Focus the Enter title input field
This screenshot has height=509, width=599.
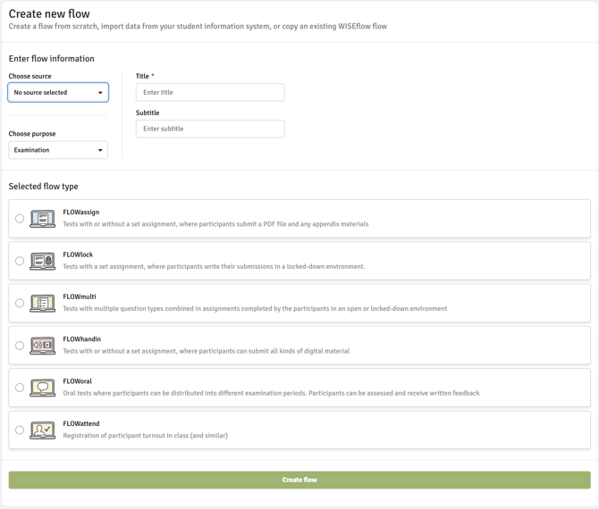210,92
